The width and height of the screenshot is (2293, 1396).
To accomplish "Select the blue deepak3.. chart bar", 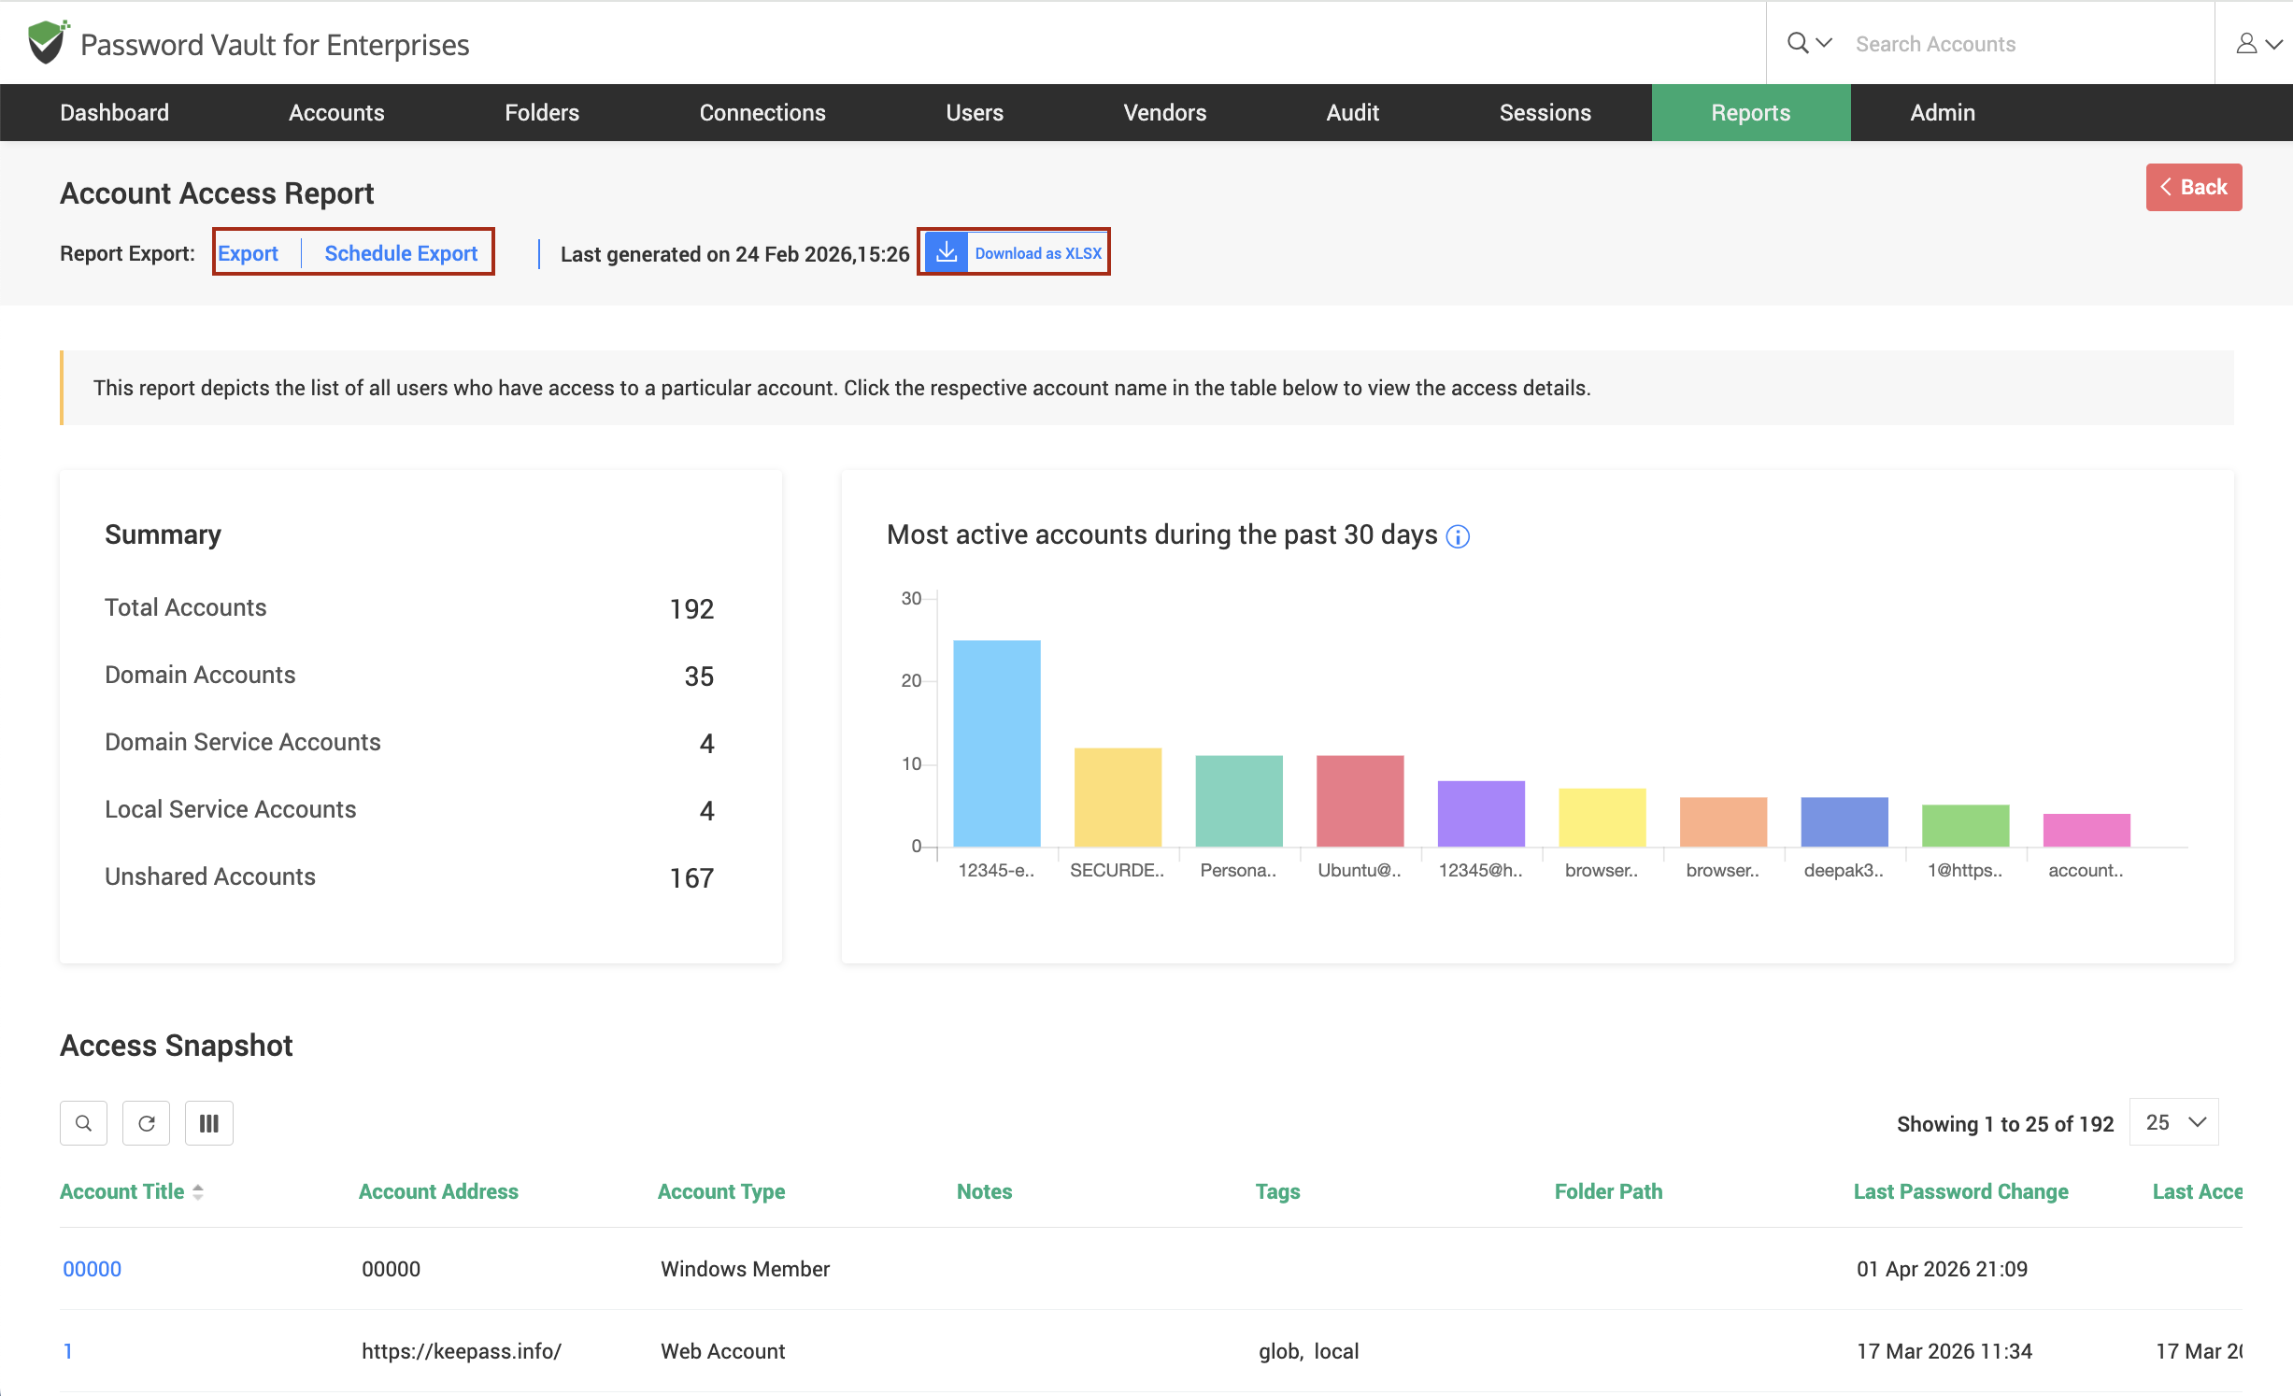I will point(1844,822).
